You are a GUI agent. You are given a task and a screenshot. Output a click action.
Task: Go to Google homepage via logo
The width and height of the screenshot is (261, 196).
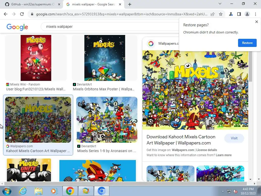(x=17, y=27)
